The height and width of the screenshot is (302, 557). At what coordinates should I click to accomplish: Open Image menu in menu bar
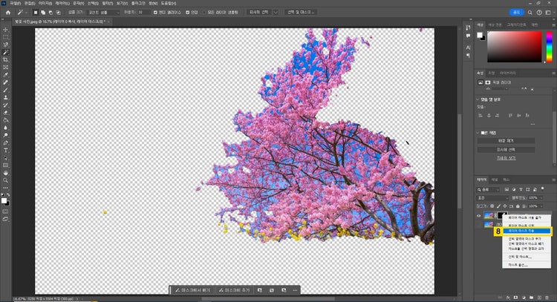[x=45, y=3]
